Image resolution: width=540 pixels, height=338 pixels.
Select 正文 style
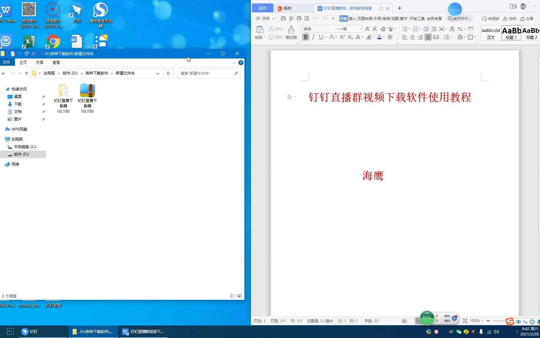click(491, 33)
